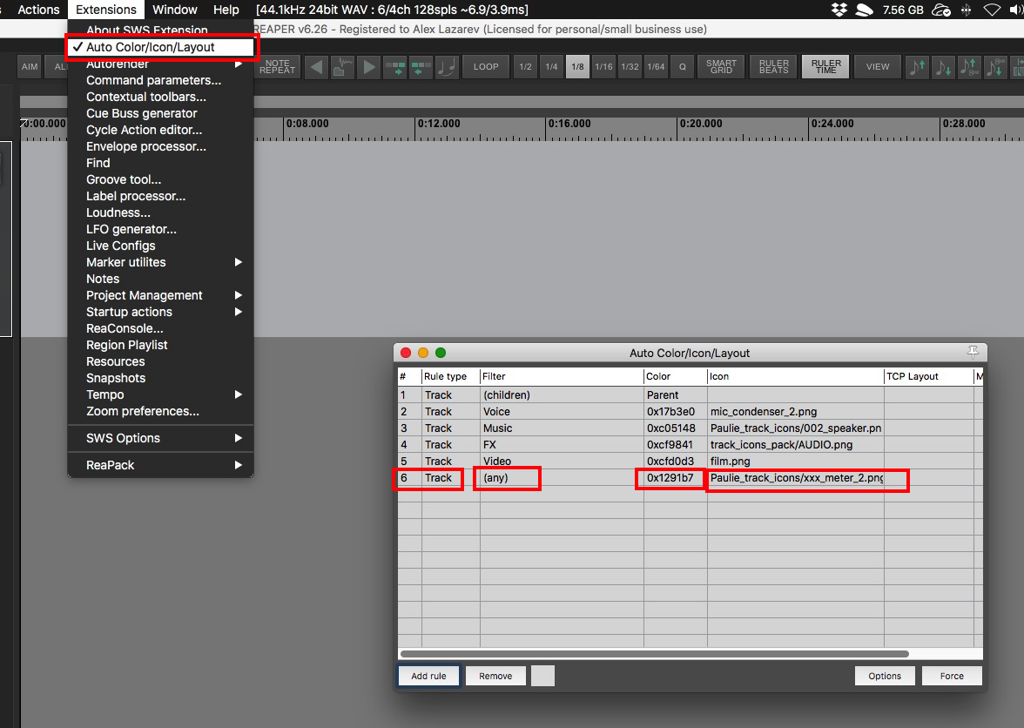This screenshot has width=1024, height=728.
Task: Open the Actions menu
Action: click(38, 10)
